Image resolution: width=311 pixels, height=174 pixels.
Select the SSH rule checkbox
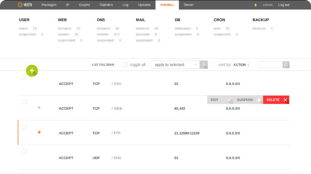coord(24,77)
